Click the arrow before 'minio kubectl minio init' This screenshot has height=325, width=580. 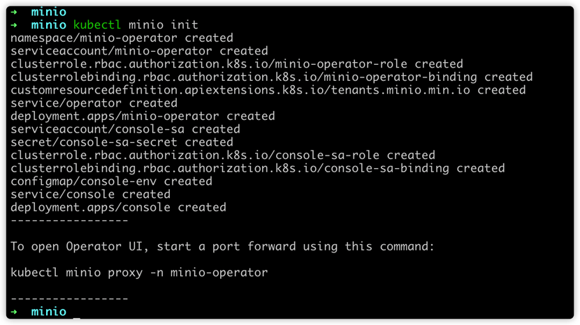click(x=14, y=25)
